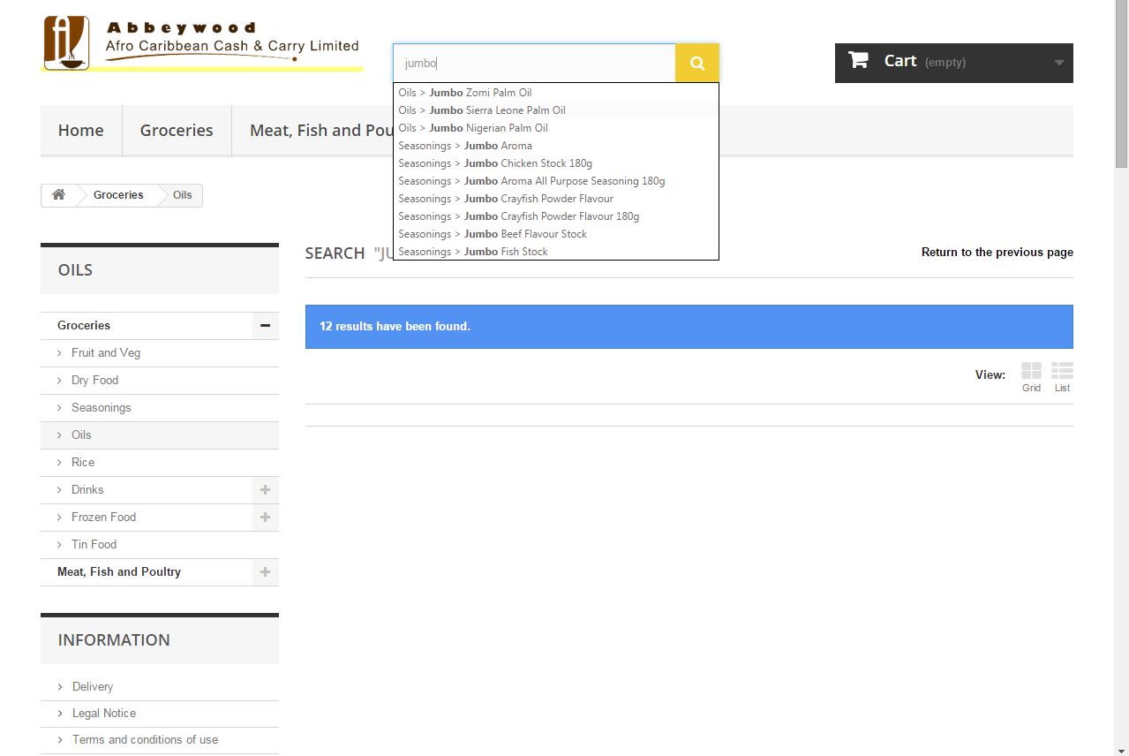The height and width of the screenshot is (756, 1129).
Task: Click the search input field
Action: (x=534, y=63)
